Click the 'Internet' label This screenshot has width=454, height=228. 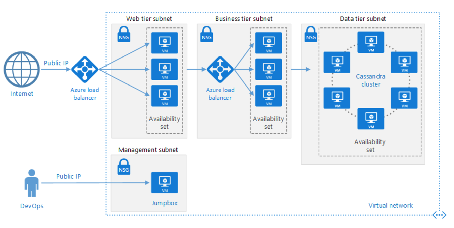(x=22, y=94)
